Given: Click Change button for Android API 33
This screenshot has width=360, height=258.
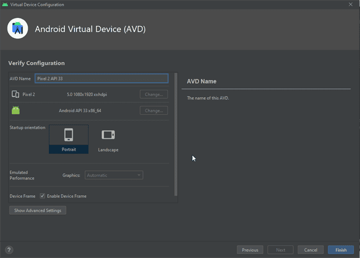Looking at the screenshot, I should [x=153, y=110].
